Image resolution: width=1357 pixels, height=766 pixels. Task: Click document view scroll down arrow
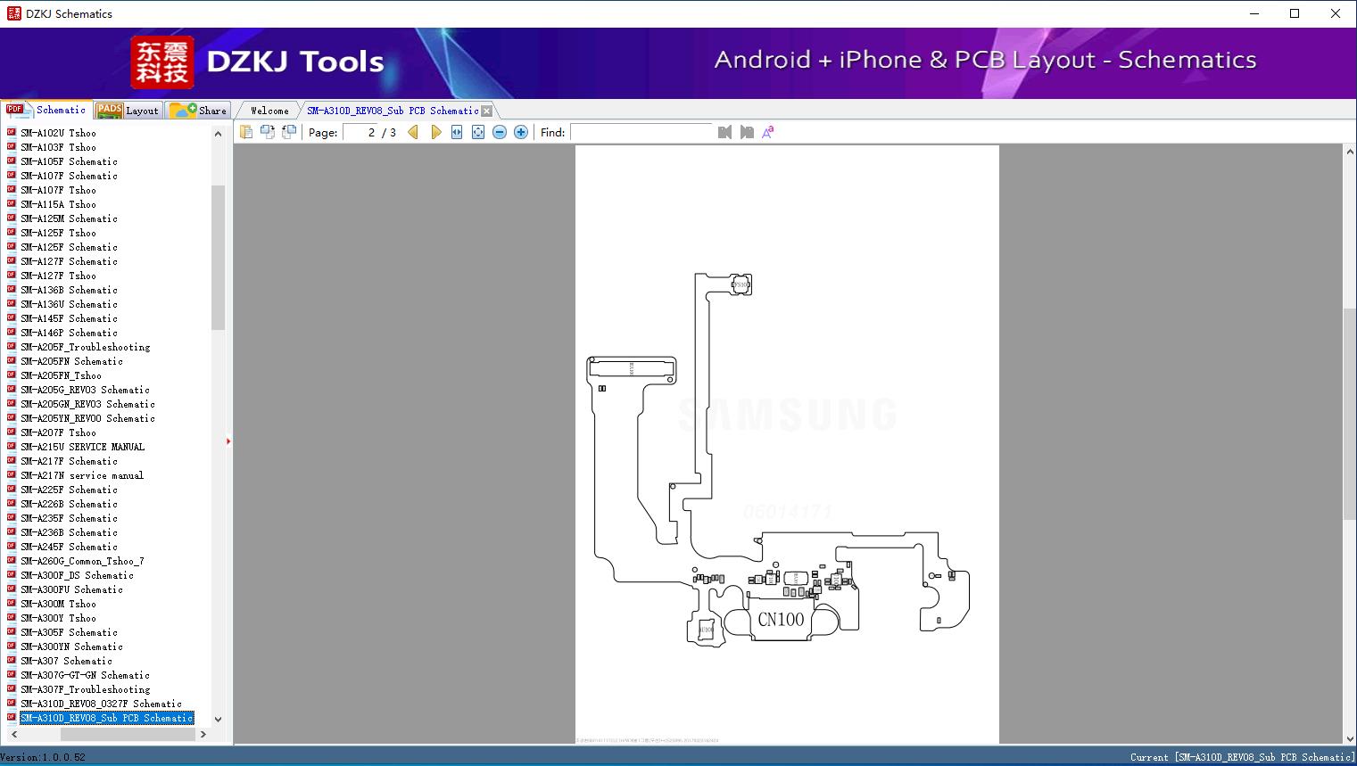pyautogui.click(x=1349, y=737)
